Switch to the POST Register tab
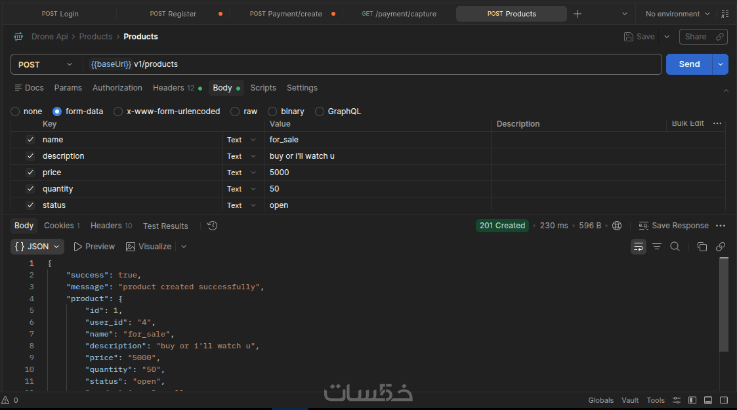Image resolution: width=737 pixels, height=410 pixels. click(173, 14)
